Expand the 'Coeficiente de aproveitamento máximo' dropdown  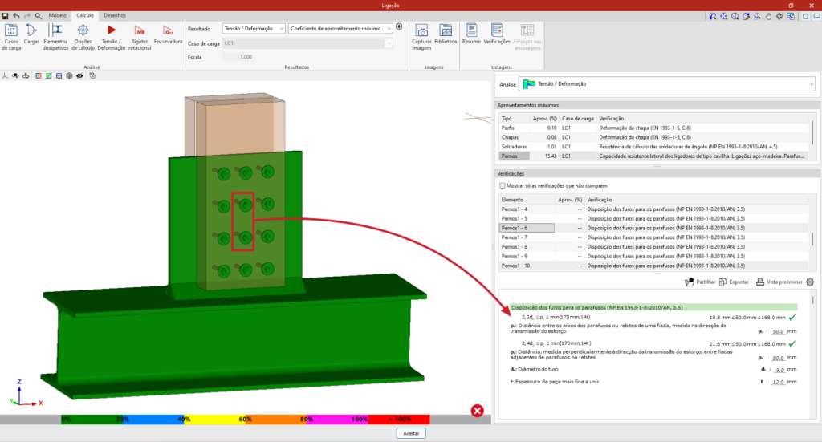pos(341,28)
